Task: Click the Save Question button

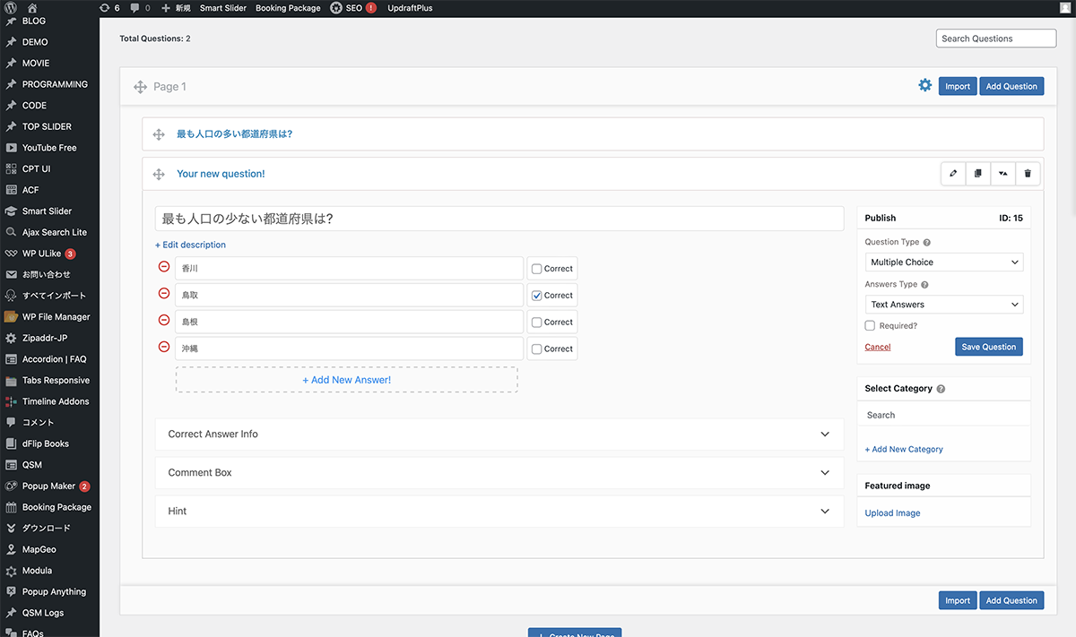Action: 988,347
